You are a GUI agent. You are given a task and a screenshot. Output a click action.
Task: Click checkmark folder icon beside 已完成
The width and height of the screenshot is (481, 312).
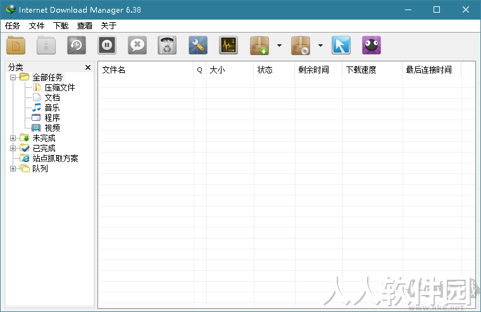click(25, 148)
